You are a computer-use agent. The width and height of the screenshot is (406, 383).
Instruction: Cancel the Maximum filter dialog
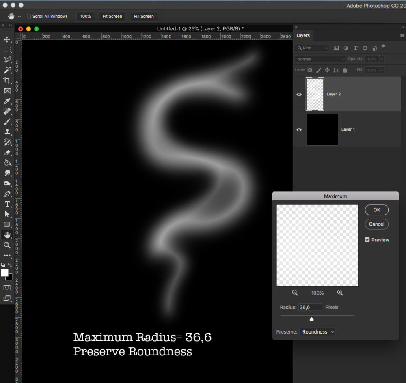click(376, 224)
